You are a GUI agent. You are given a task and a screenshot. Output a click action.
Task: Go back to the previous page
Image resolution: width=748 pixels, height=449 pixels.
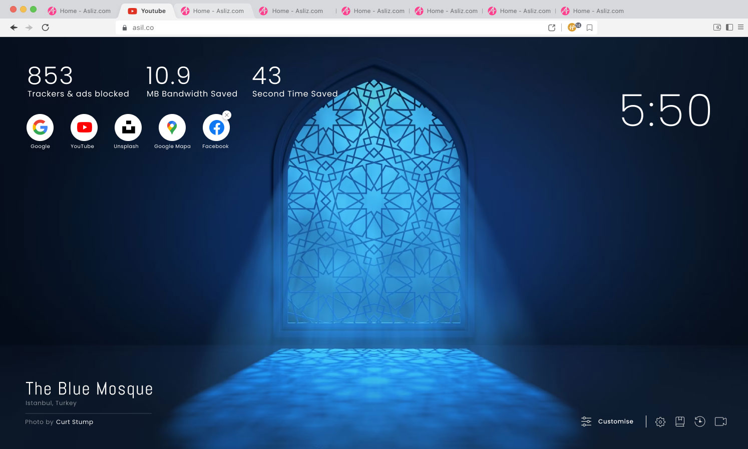click(14, 27)
